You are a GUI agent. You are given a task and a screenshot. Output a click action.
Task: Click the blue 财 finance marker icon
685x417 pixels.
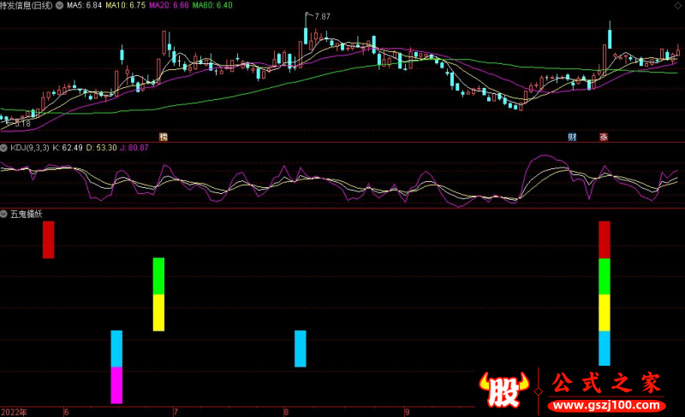pyautogui.click(x=572, y=137)
